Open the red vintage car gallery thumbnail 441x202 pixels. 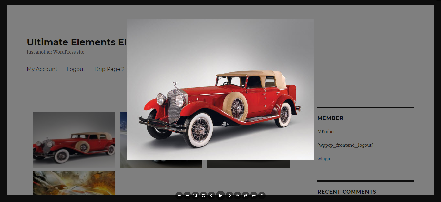(74, 140)
